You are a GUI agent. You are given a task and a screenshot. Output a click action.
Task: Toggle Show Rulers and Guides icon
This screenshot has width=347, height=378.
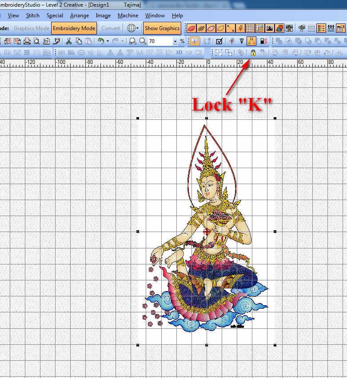pos(260,28)
